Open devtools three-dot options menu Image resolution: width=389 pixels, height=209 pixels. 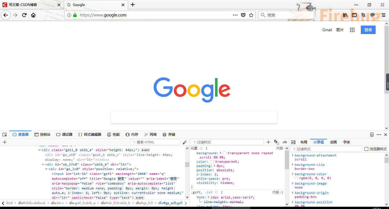click(x=379, y=135)
